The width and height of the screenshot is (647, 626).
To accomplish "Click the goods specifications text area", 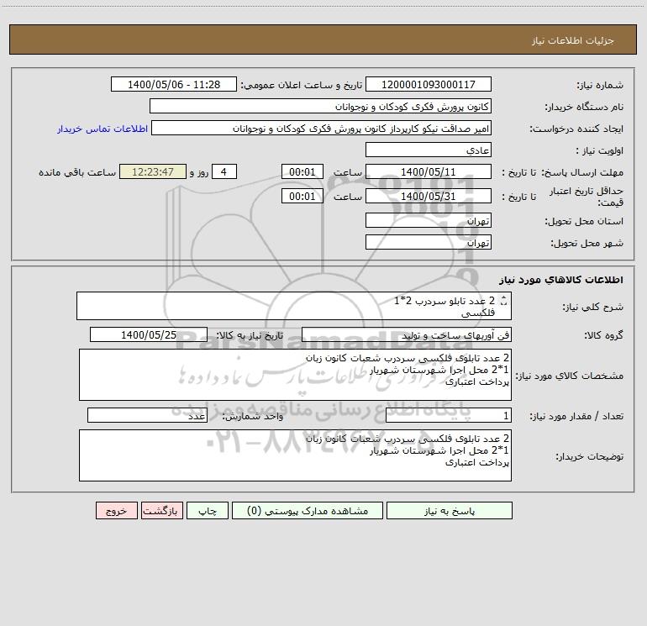I will tap(295, 375).
